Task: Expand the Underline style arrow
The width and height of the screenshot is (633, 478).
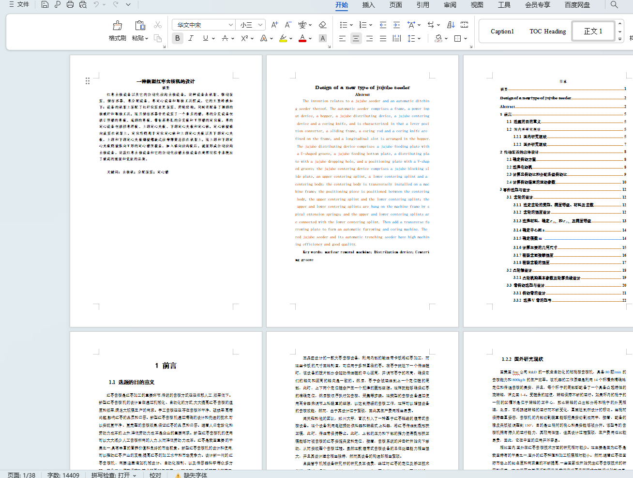Action: [x=213, y=38]
